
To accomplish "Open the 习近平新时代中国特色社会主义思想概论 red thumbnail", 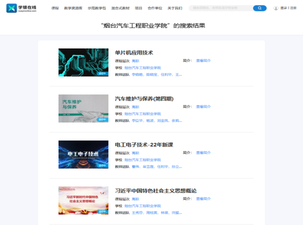I will click(x=83, y=200).
